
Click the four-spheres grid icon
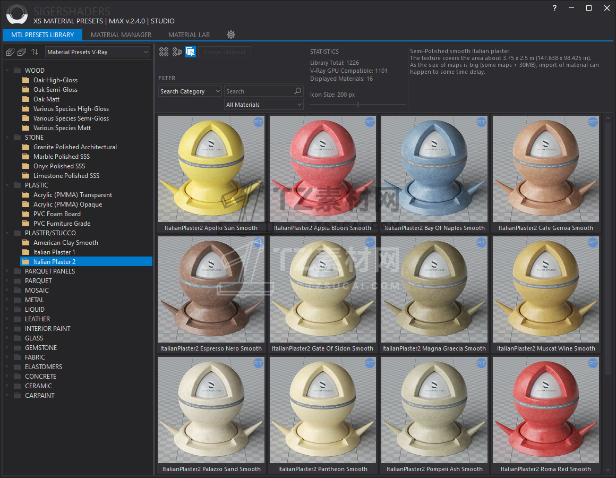tap(164, 52)
